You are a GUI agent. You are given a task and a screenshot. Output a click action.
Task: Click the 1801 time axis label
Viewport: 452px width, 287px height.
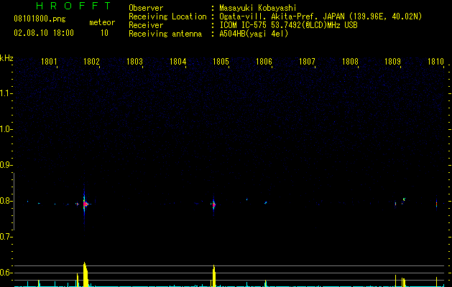point(49,62)
